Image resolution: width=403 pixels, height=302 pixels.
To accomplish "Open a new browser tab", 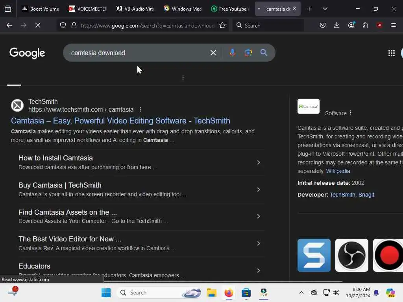I will point(309,9).
